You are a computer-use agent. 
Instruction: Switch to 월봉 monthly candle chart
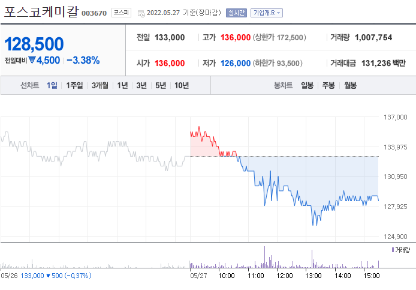[x=350, y=85]
